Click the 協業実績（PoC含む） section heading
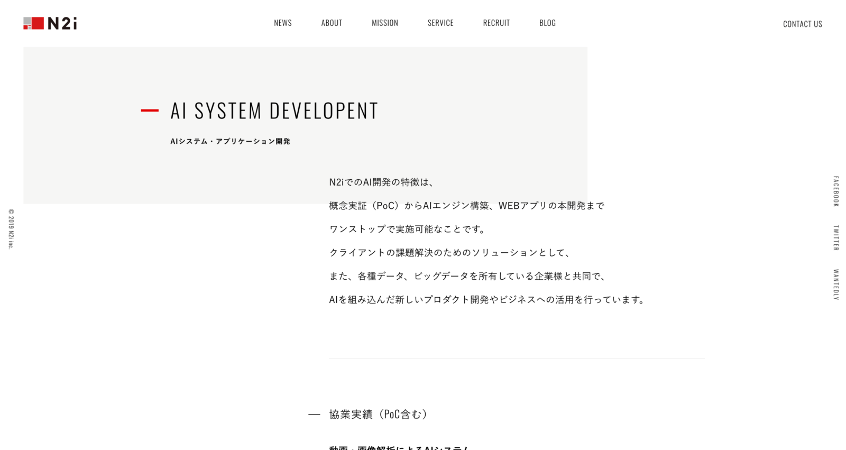This screenshot has height=450, width=846. [x=378, y=414]
